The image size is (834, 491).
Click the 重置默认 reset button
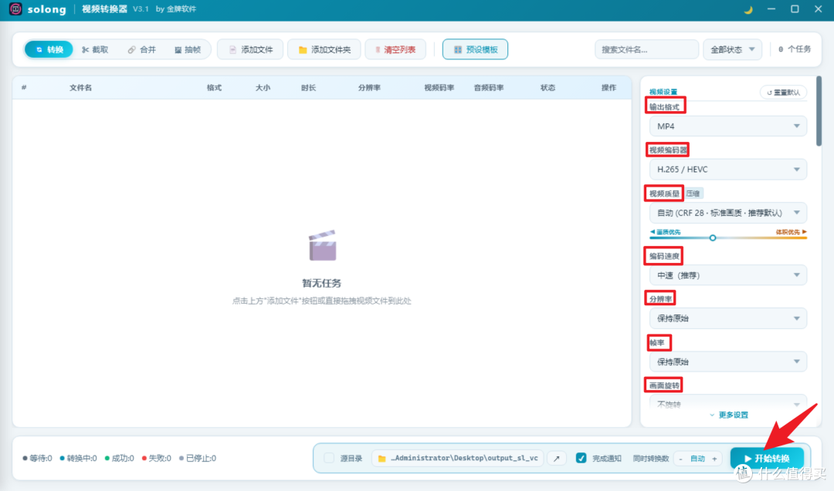784,92
